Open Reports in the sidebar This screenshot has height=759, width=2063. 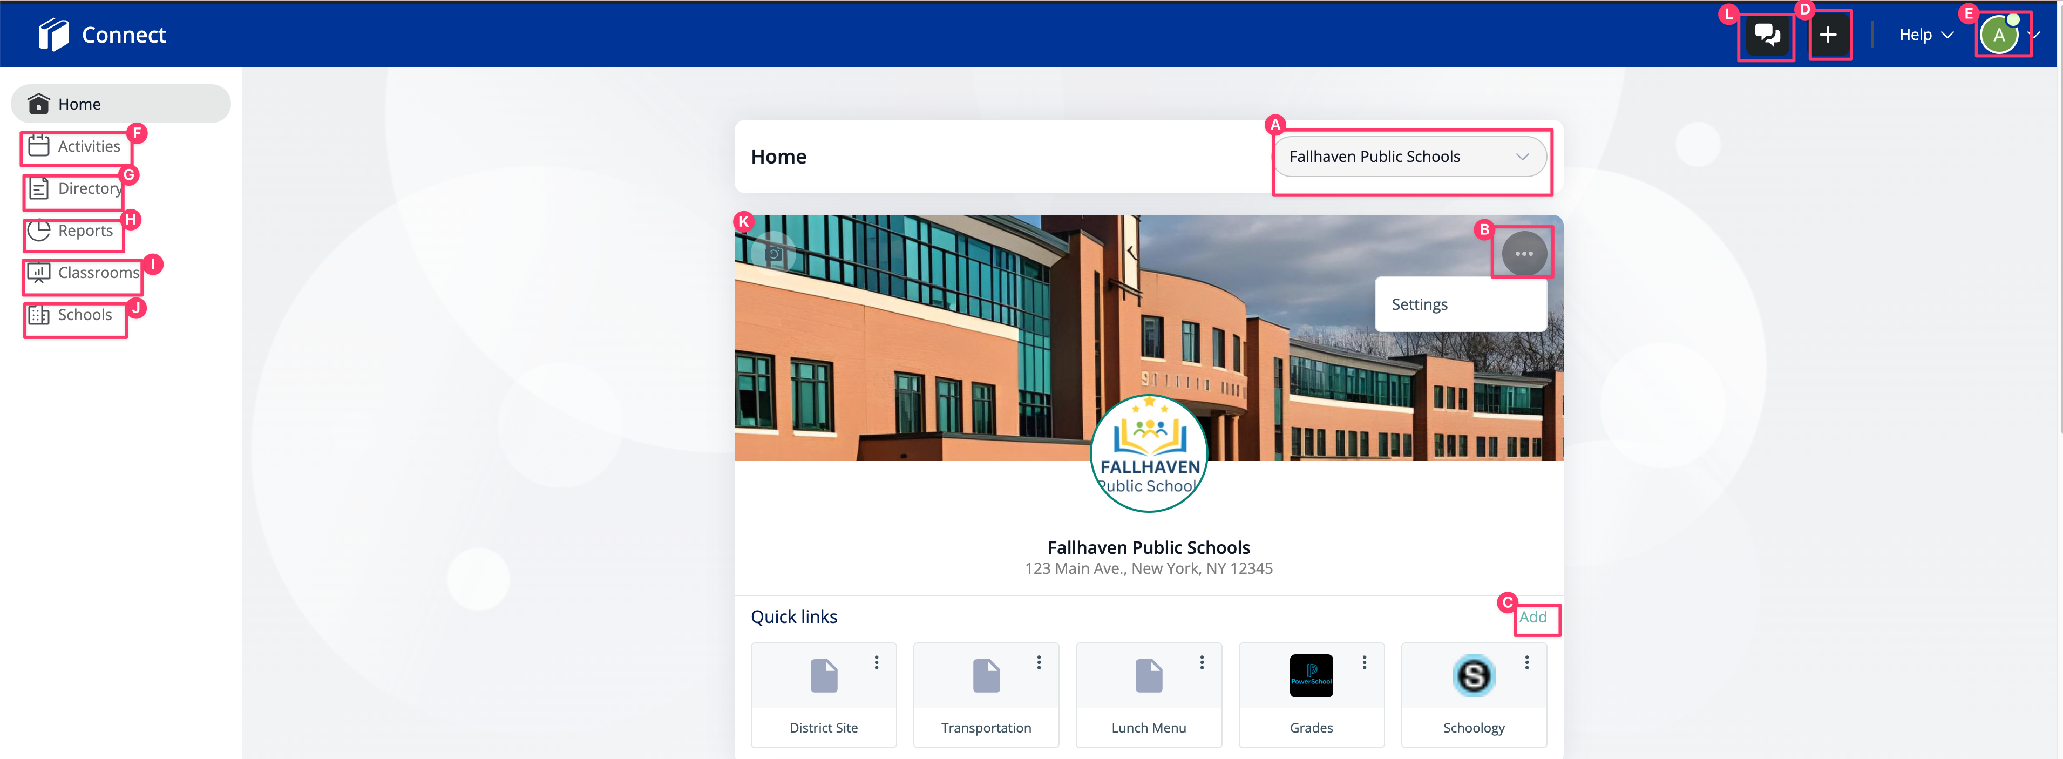[71, 231]
